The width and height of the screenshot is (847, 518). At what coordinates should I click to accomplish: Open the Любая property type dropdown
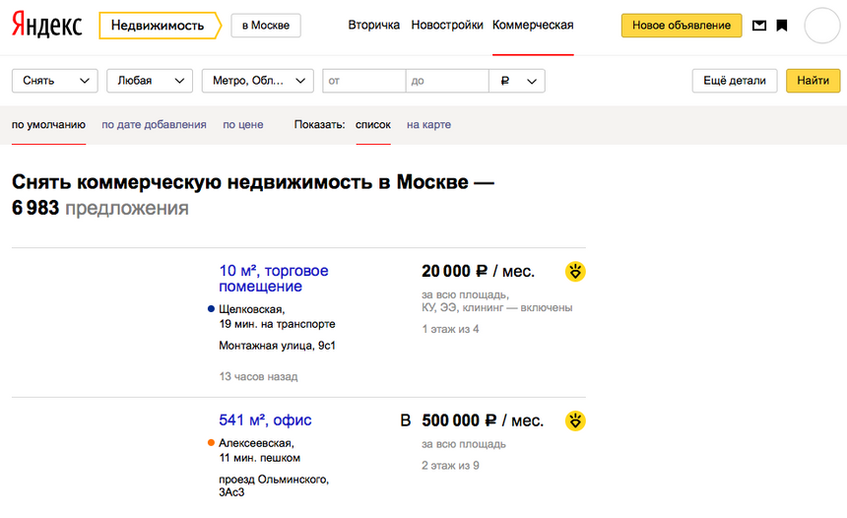[149, 81]
